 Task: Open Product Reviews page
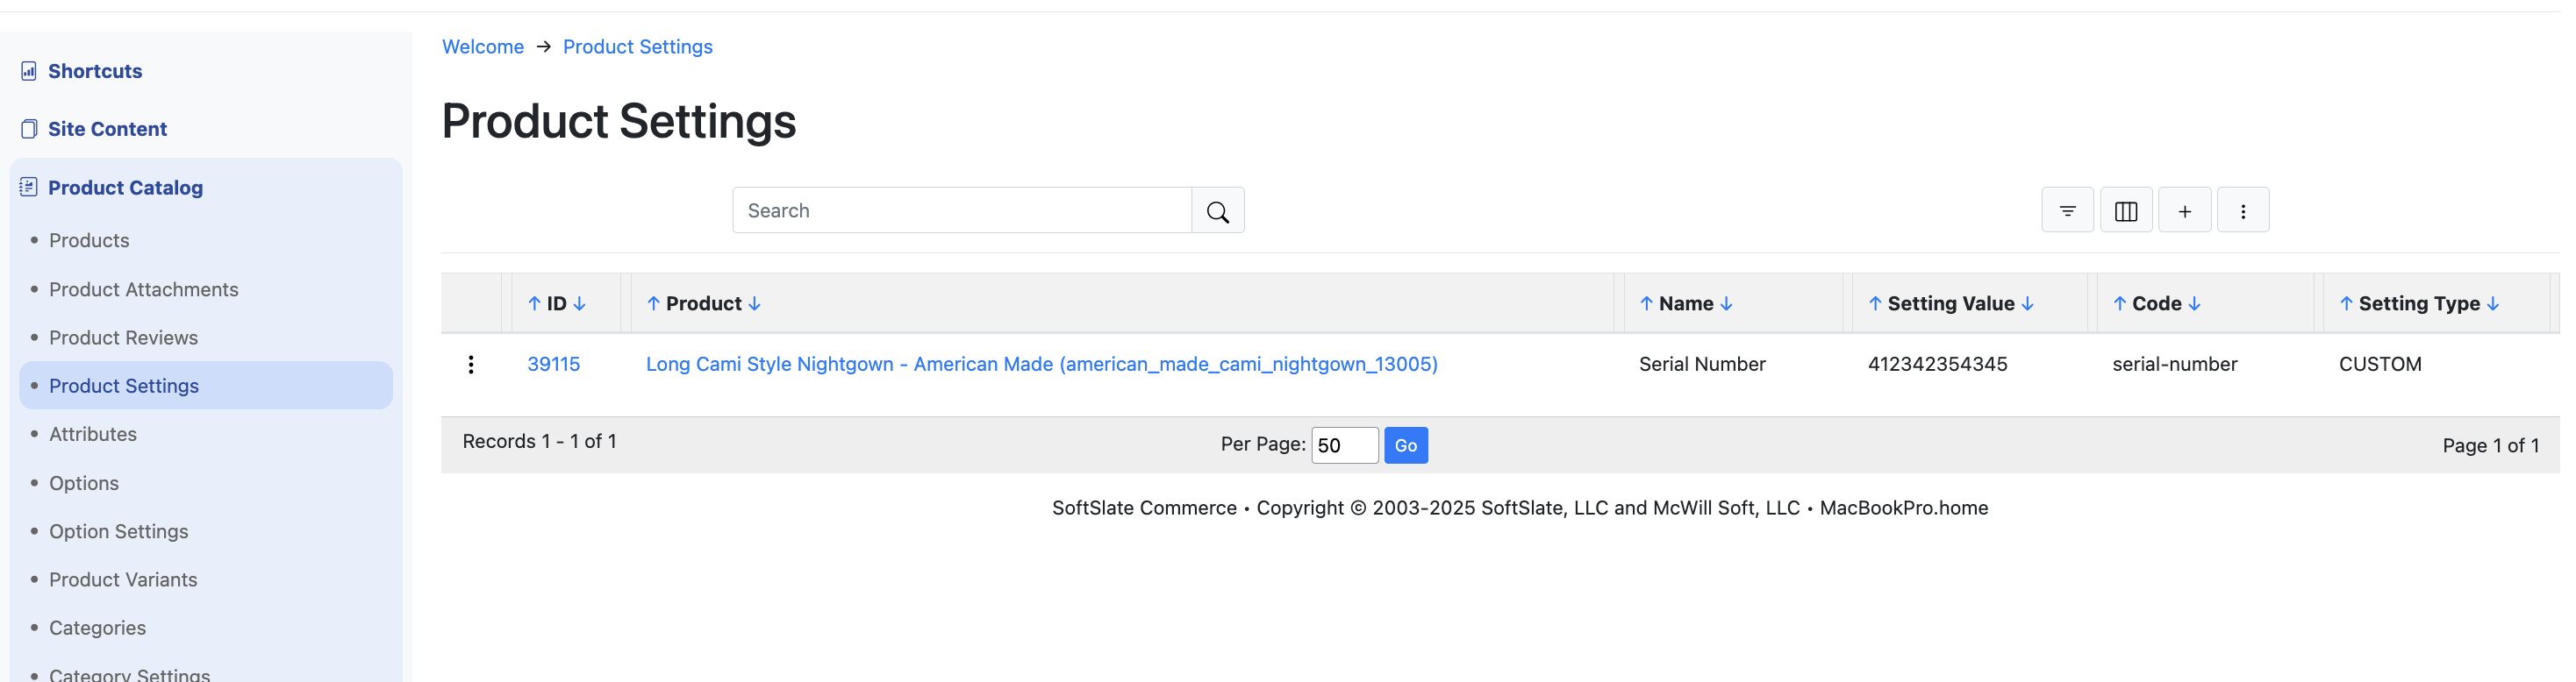tap(124, 339)
